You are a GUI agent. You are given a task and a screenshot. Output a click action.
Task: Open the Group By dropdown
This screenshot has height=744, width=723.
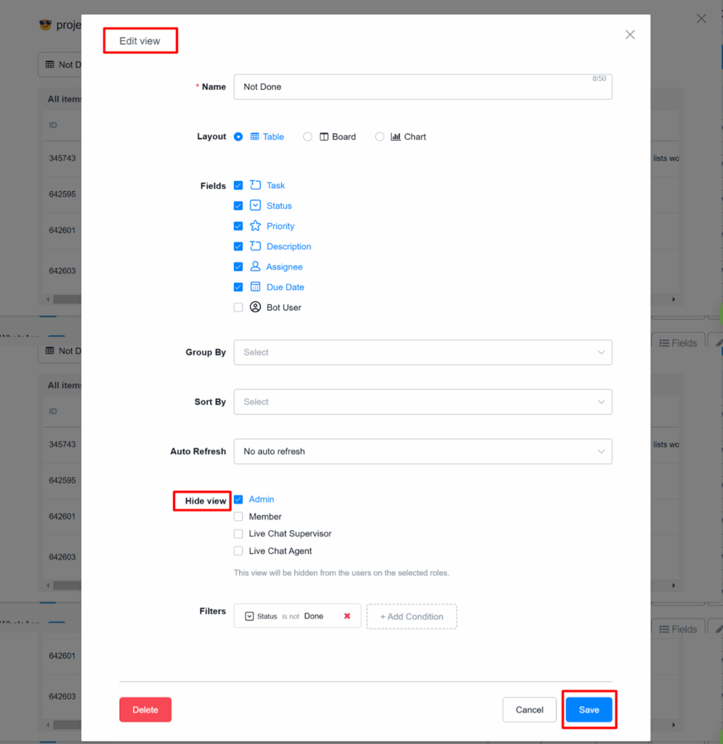422,352
